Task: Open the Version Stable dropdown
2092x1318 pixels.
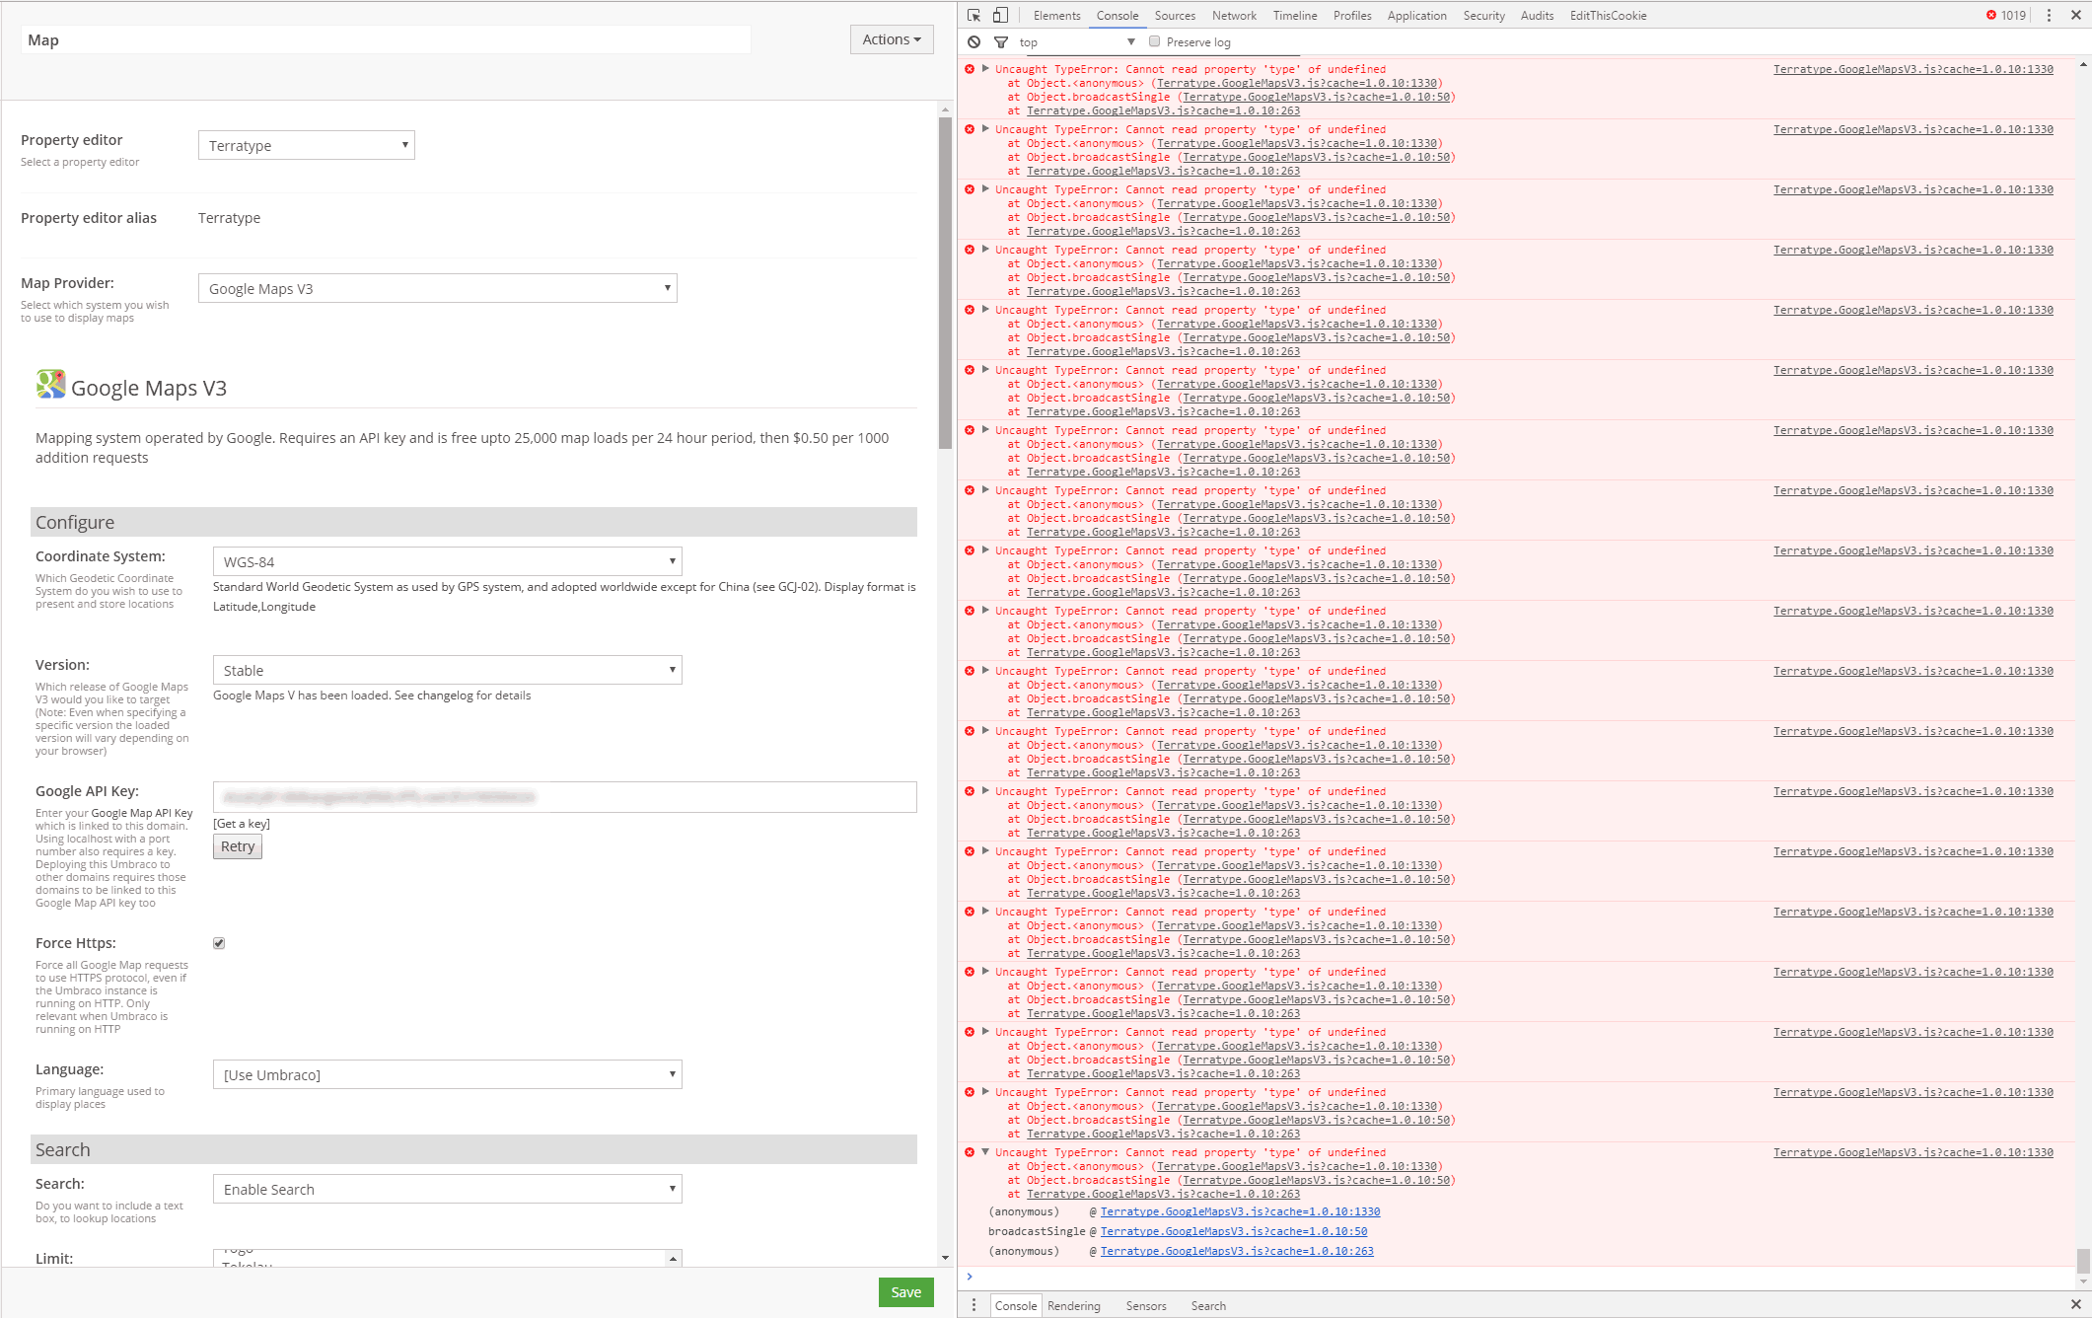Action: click(448, 670)
